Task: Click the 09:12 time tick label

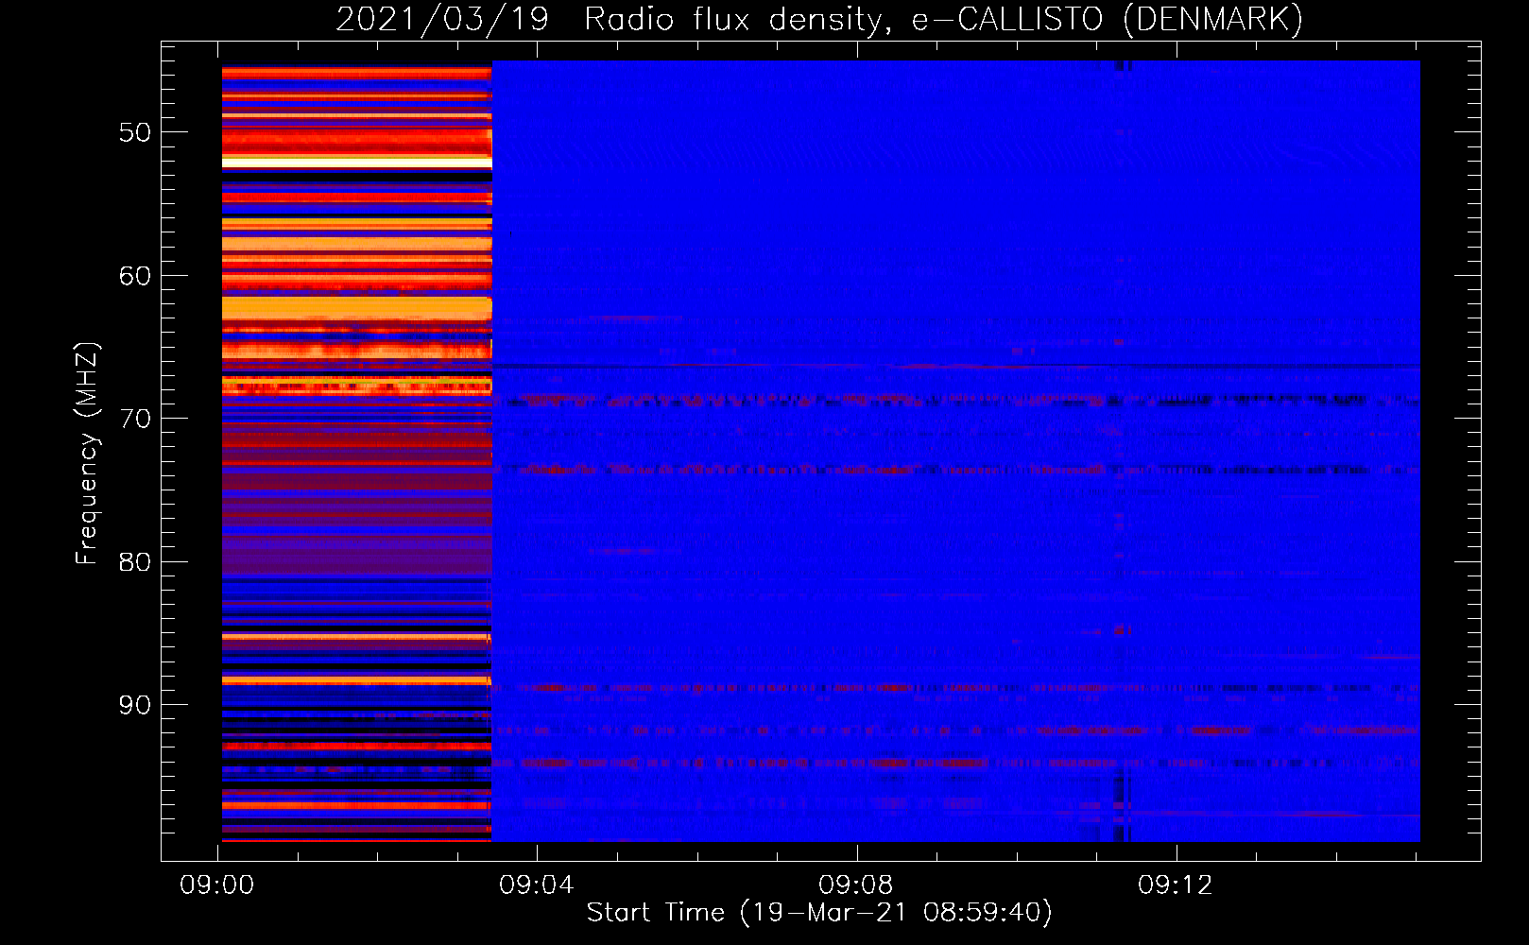Action: coord(1176,885)
